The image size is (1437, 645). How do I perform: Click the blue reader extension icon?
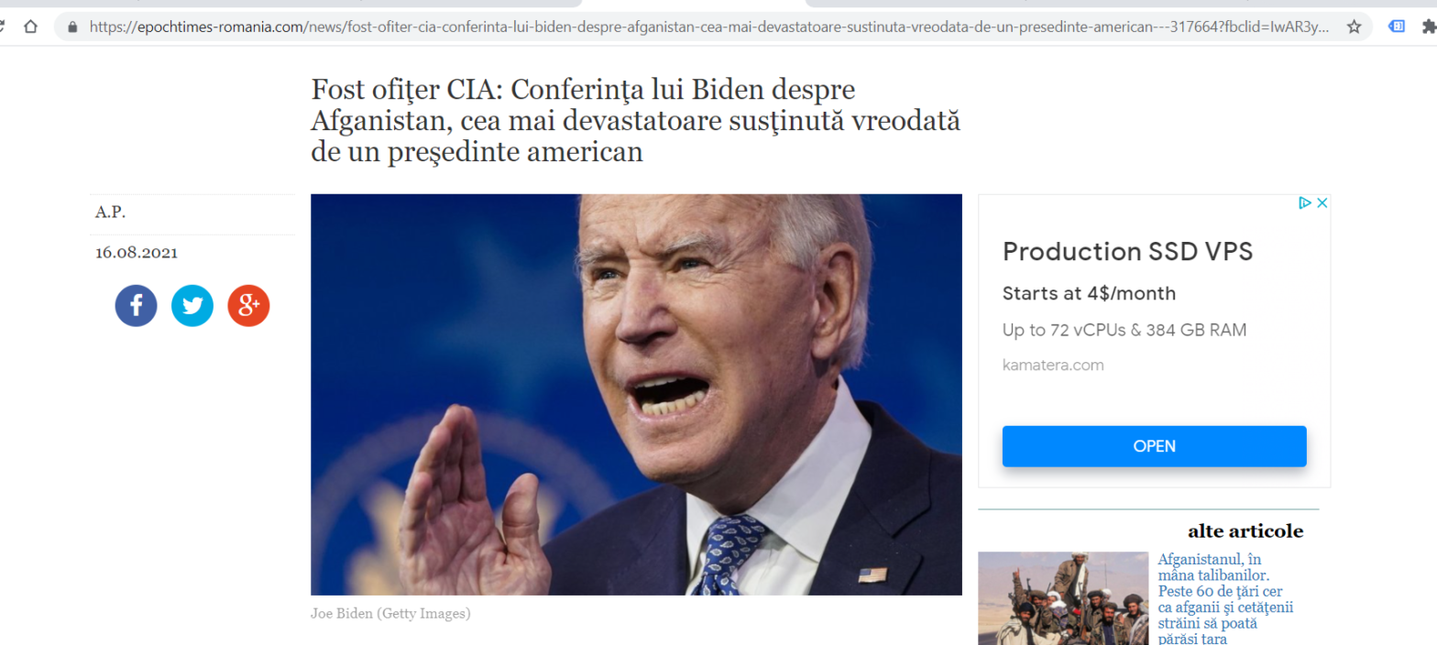[x=1397, y=27]
